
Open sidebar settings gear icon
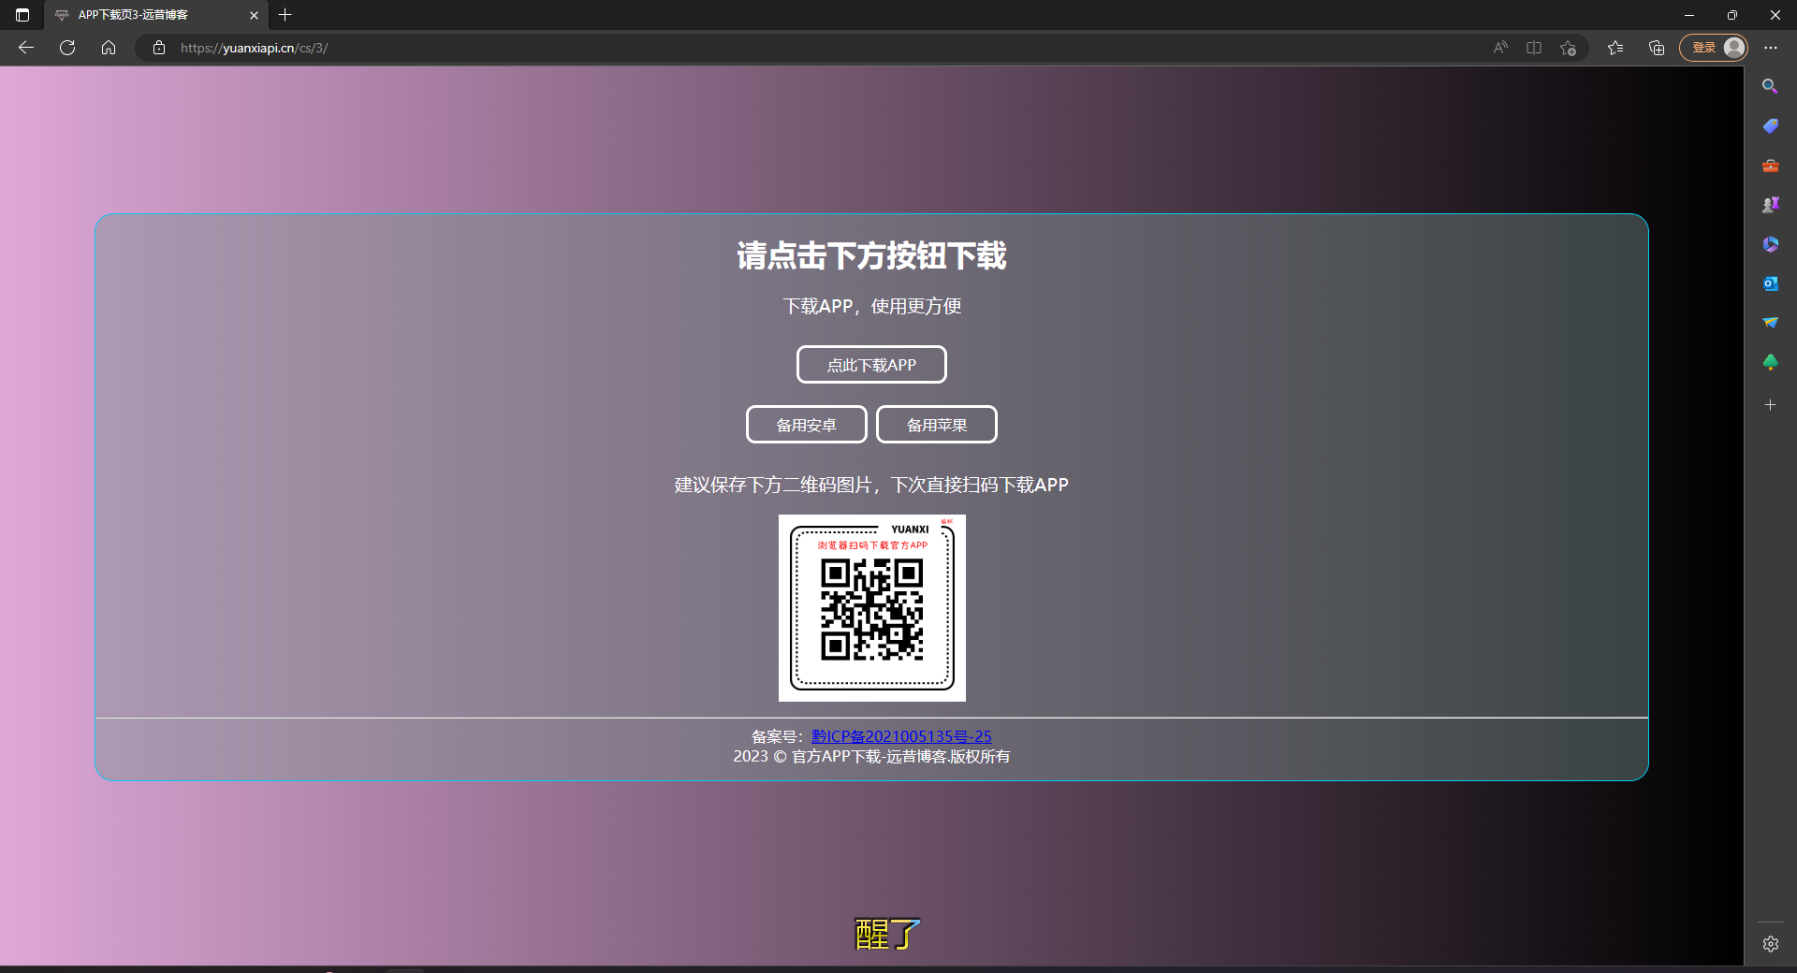pos(1770,944)
